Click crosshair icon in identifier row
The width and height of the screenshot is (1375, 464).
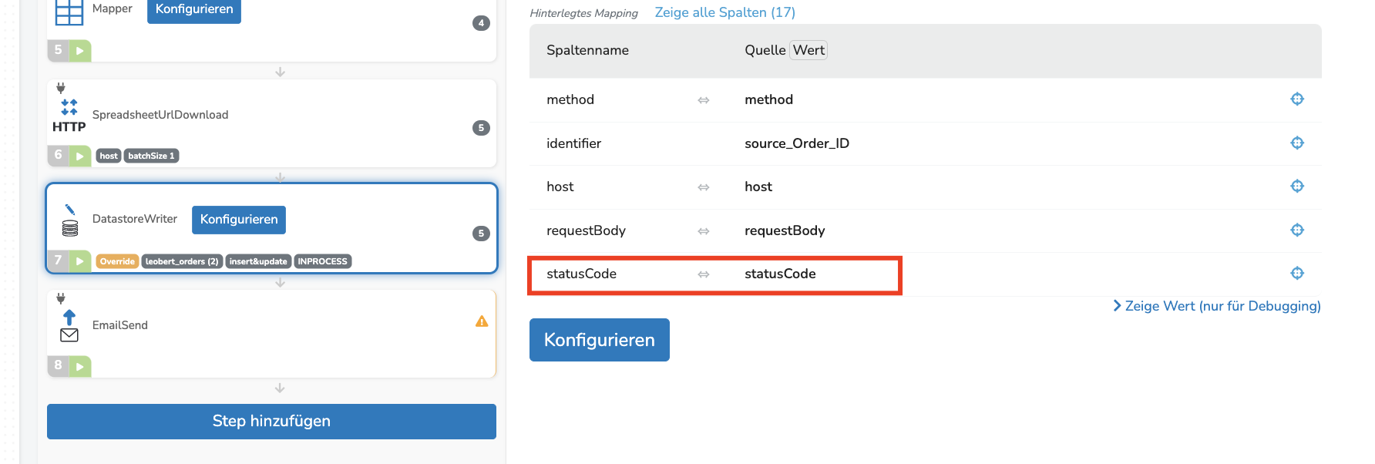coord(1297,143)
